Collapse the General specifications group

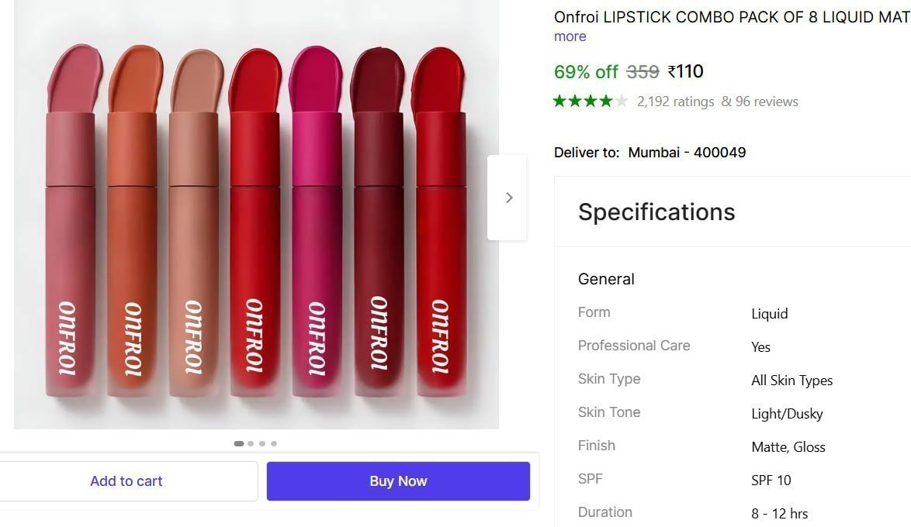point(606,279)
